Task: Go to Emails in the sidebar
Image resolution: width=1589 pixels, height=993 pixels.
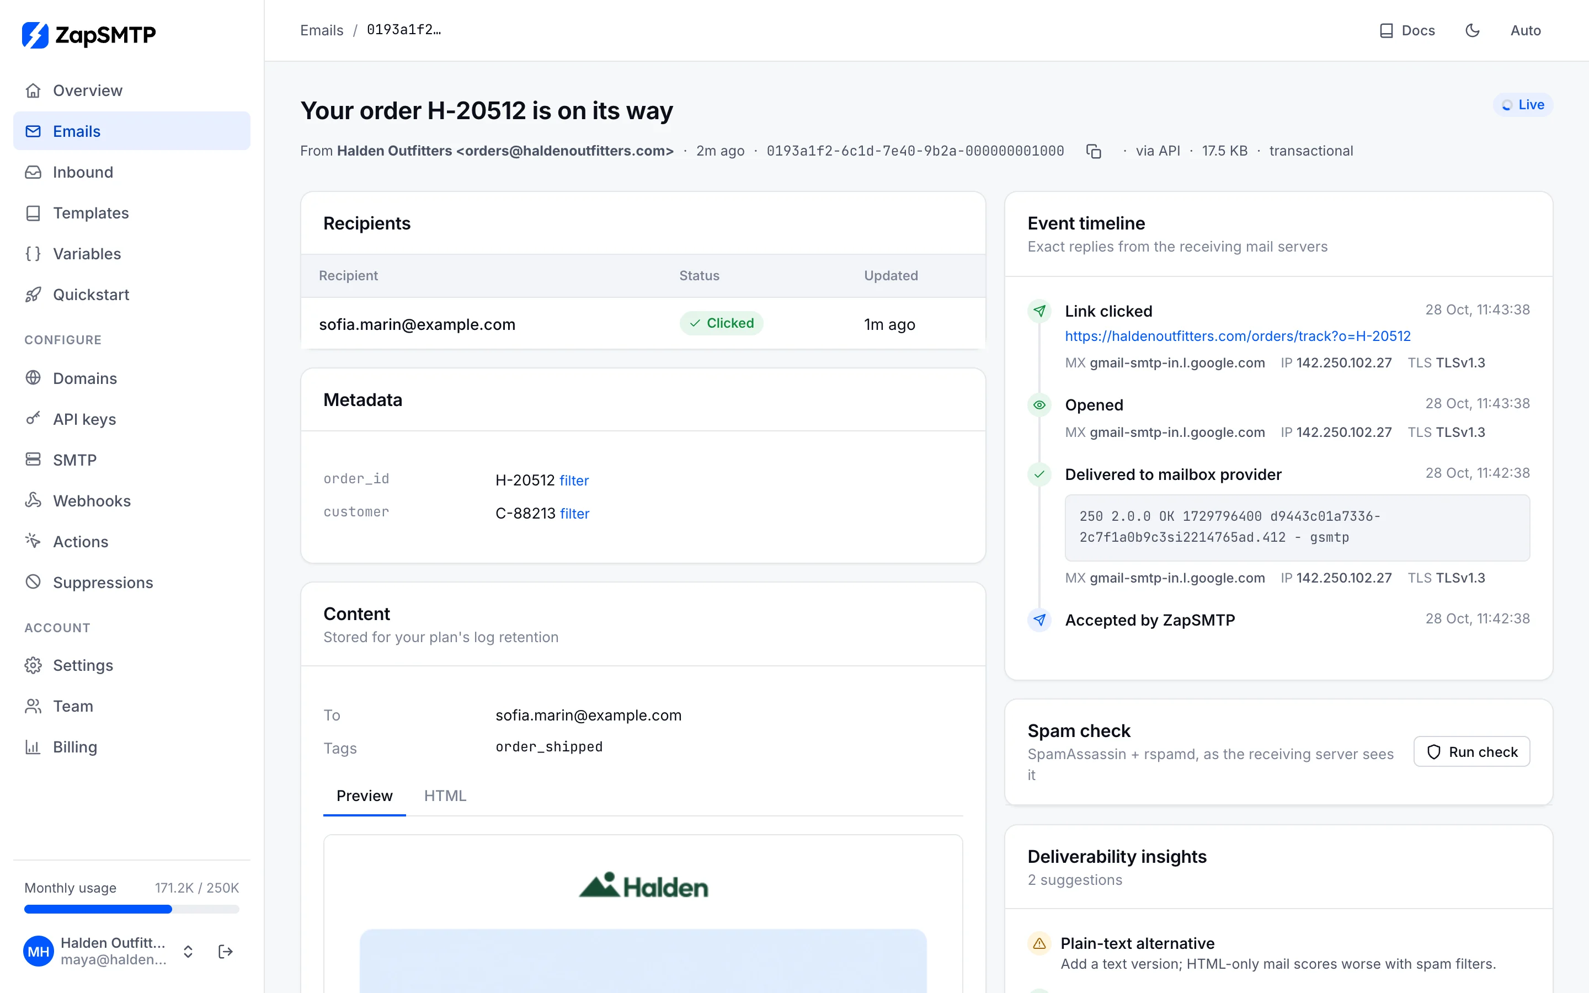Action: pyautogui.click(x=131, y=131)
